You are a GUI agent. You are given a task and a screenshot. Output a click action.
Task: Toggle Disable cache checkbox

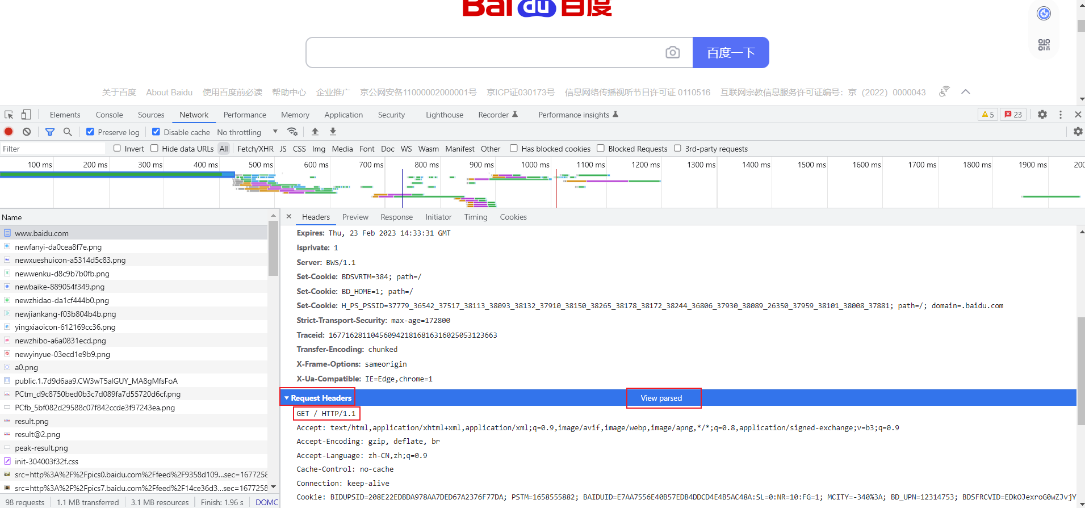click(x=156, y=132)
